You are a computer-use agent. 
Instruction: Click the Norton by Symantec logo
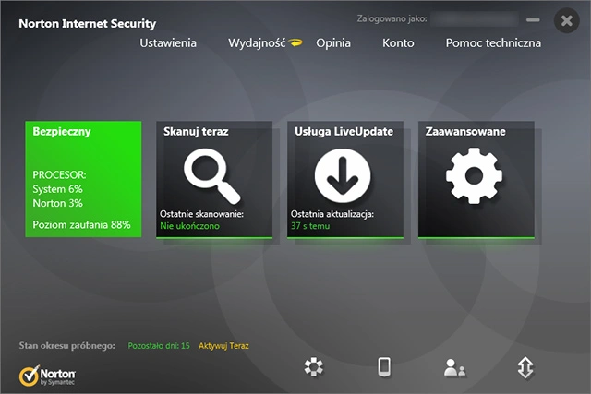(47, 376)
